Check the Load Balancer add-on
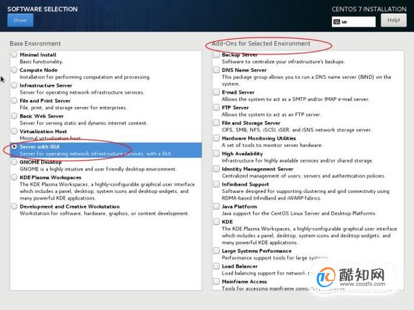The image size is (414, 310). pyautogui.click(x=216, y=266)
